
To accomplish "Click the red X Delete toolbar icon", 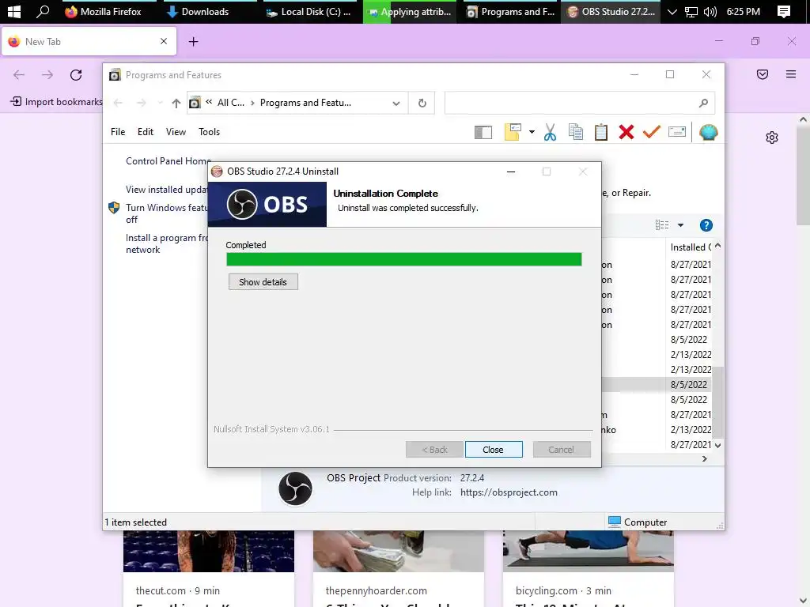I will 626,132.
